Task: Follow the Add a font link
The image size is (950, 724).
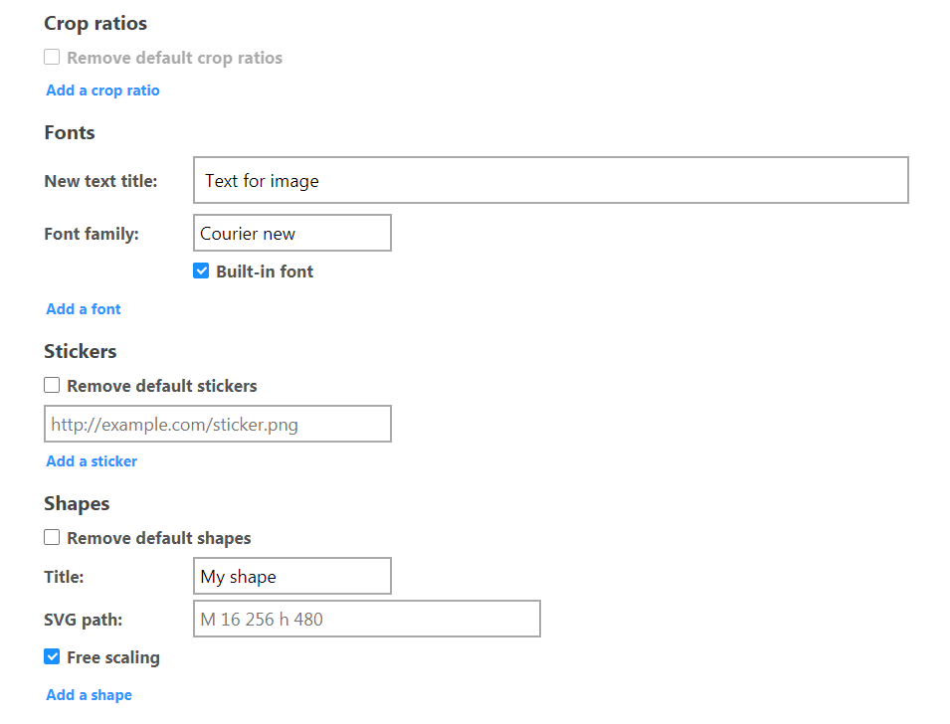Action: click(84, 309)
